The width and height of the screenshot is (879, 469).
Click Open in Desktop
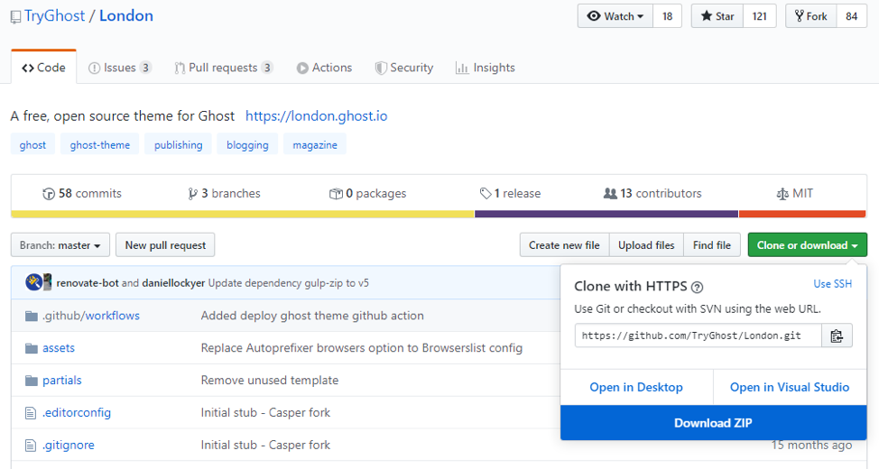tap(636, 387)
